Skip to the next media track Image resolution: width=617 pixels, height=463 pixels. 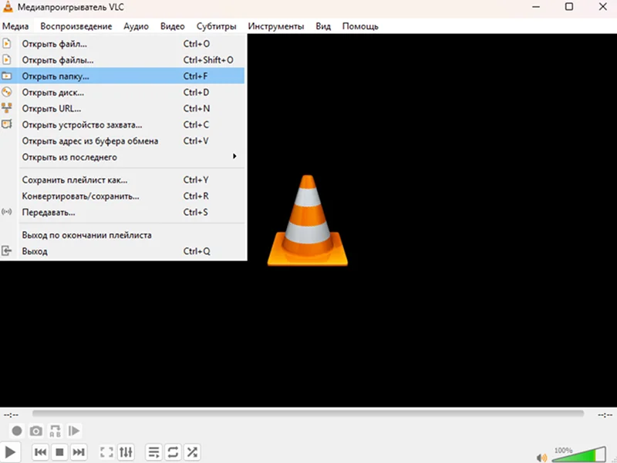tap(79, 452)
